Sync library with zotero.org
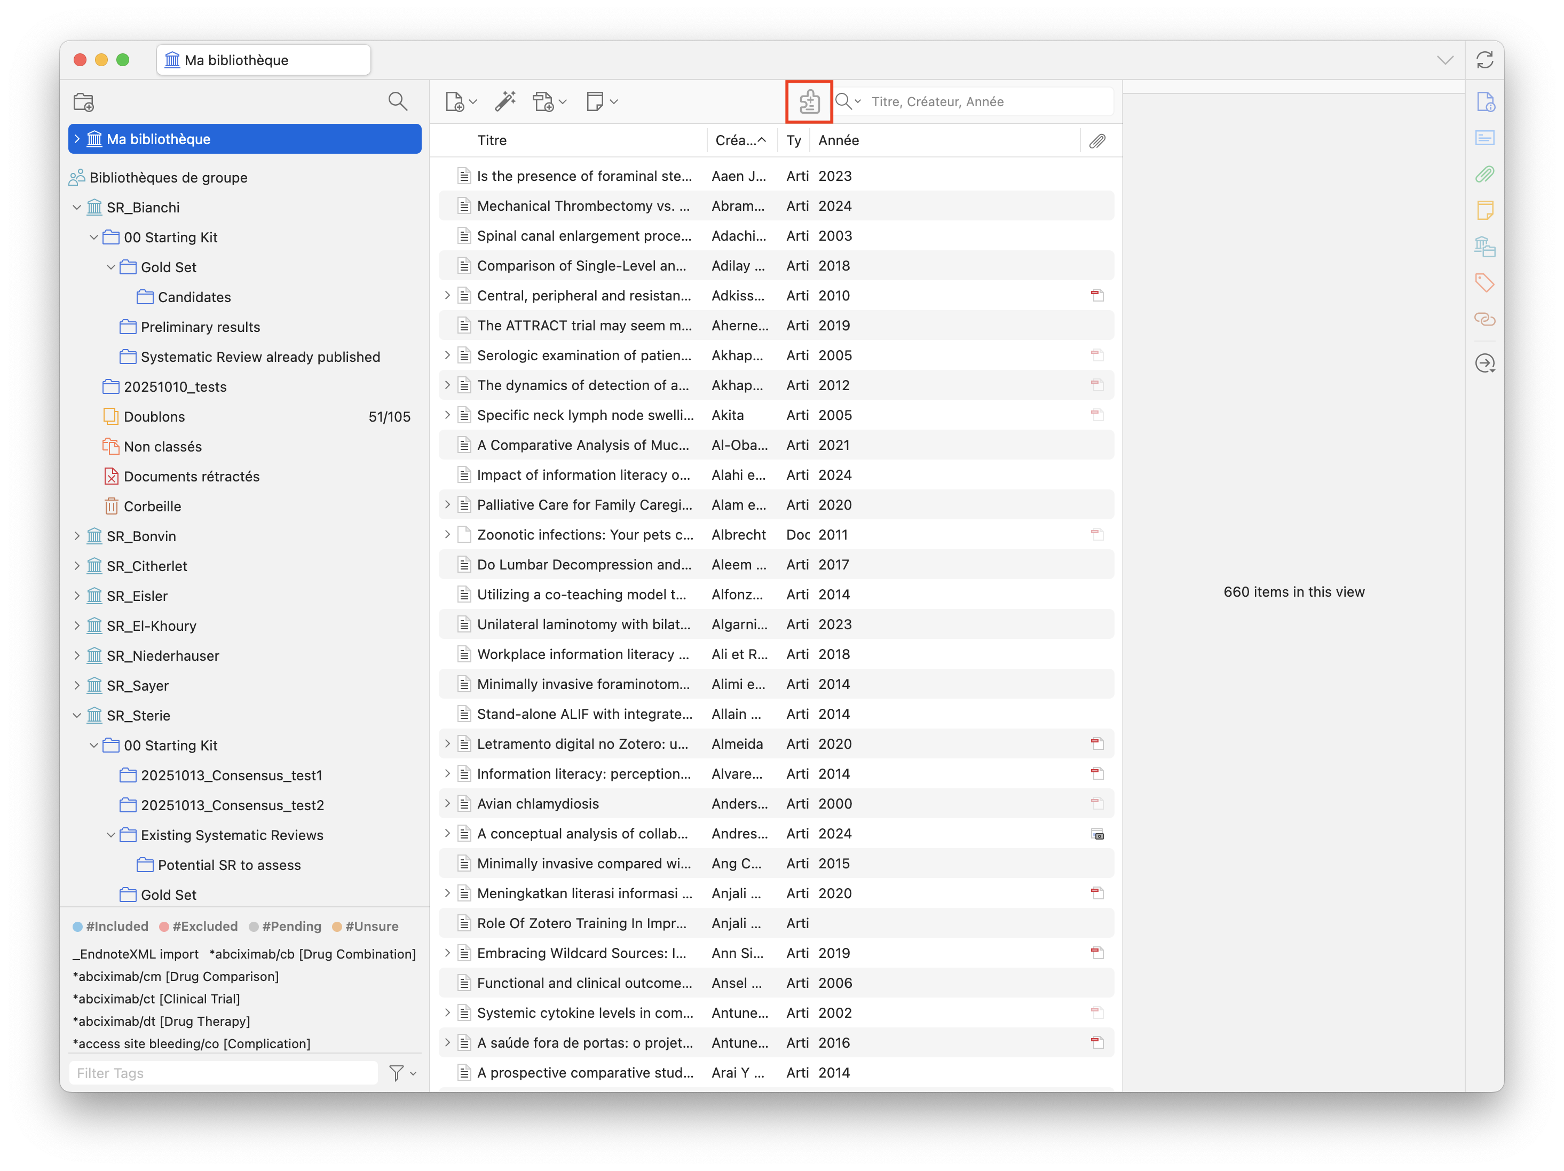The width and height of the screenshot is (1564, 1171). (x=1486, y=59)
